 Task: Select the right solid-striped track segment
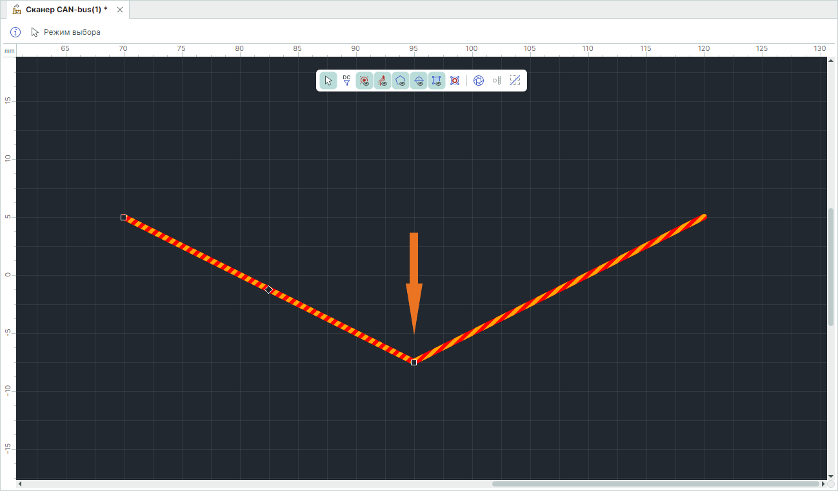coord(559,289)
